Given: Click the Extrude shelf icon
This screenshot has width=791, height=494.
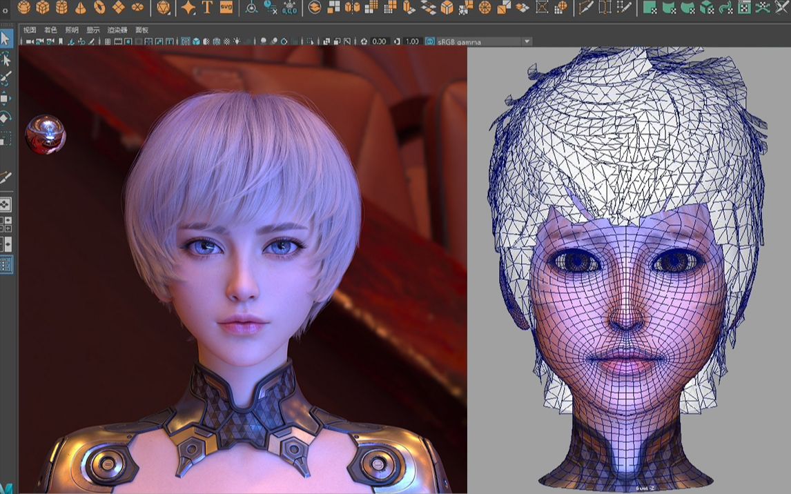Looking at the screenshot, I should tap(409, 7).
